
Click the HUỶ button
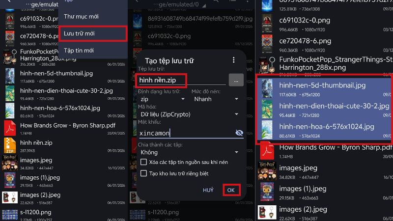pos(208,190)
